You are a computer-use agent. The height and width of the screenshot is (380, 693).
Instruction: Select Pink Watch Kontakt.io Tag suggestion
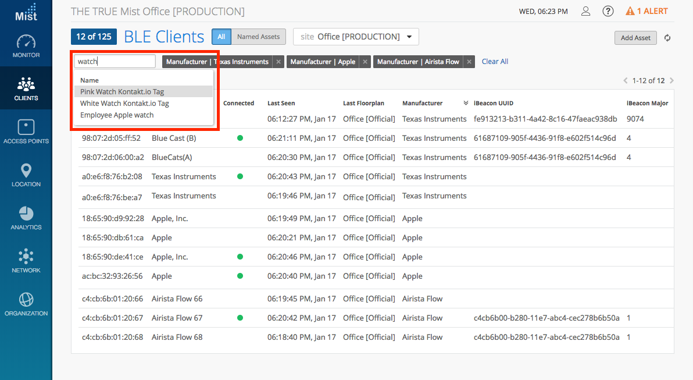click(122, 91)
